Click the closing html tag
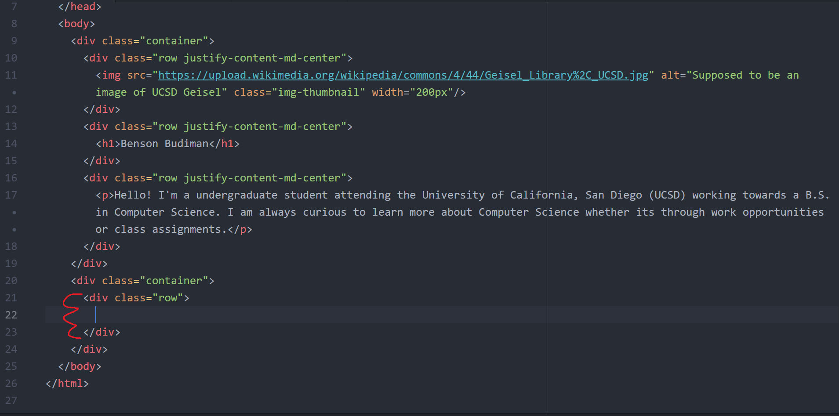This screenshot has height=416, width=839. [67, 383]
